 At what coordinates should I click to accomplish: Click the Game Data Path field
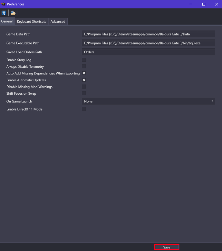(x=149, y=34)
